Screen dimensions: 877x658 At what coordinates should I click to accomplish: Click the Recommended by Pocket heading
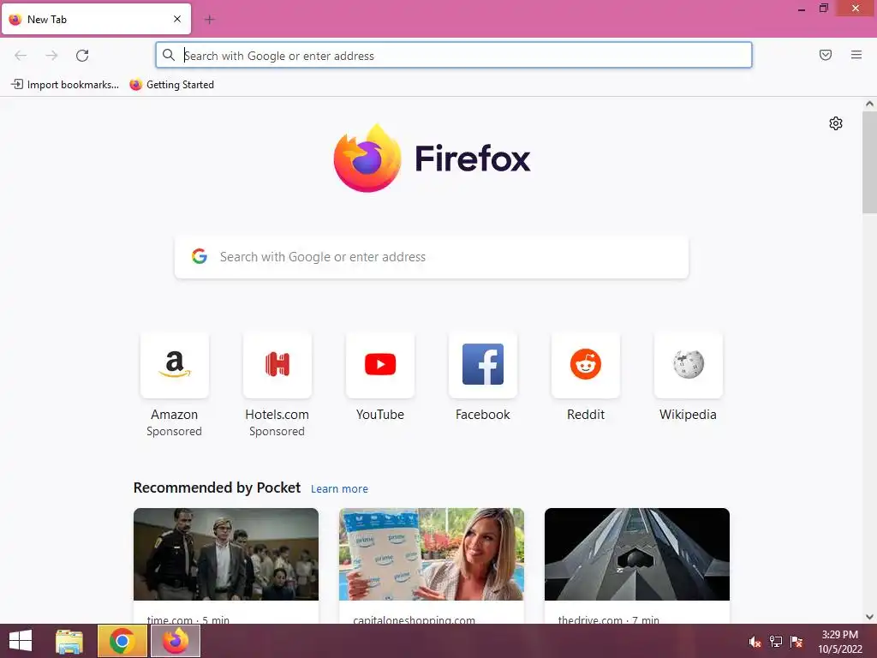(217, 488)
